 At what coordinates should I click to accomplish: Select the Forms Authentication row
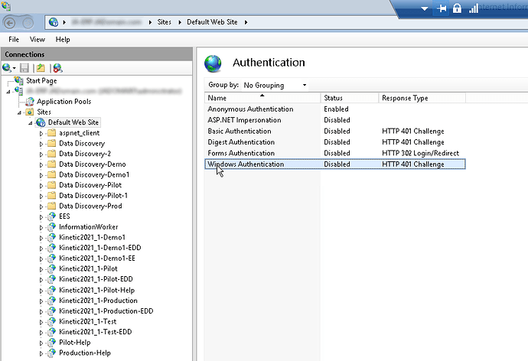[334, 153]
